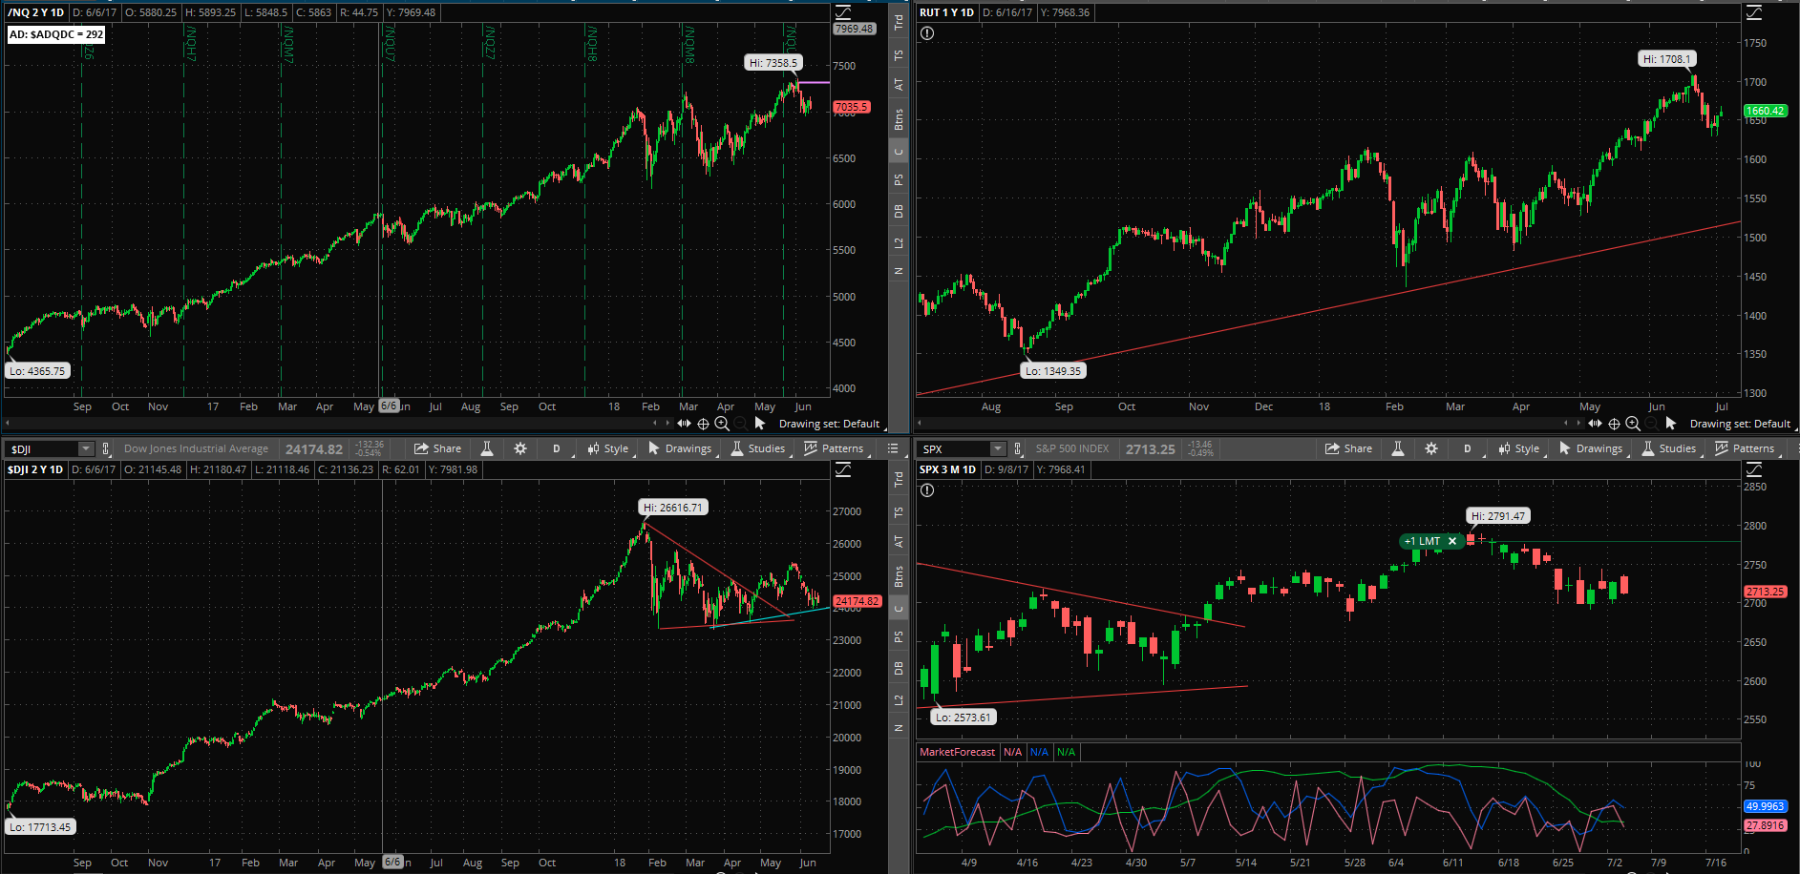Close the +1 LMT order bubble on SPX chart
The image size is (1800, 874).
coord(1452,541)
